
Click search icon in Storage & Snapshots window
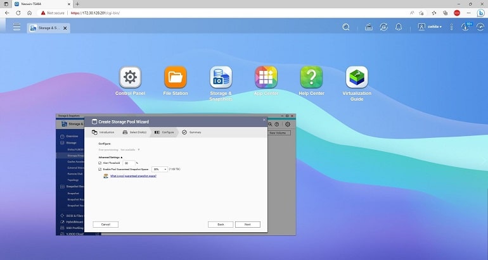click(270, 124)
